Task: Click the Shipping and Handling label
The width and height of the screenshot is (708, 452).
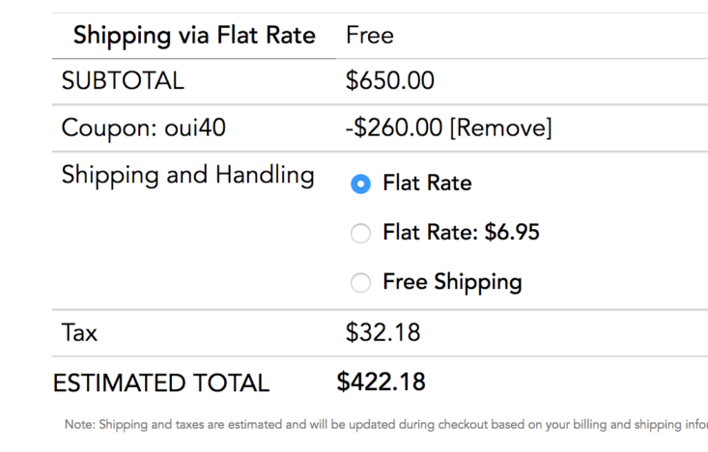Action: [x=187, y=176]
